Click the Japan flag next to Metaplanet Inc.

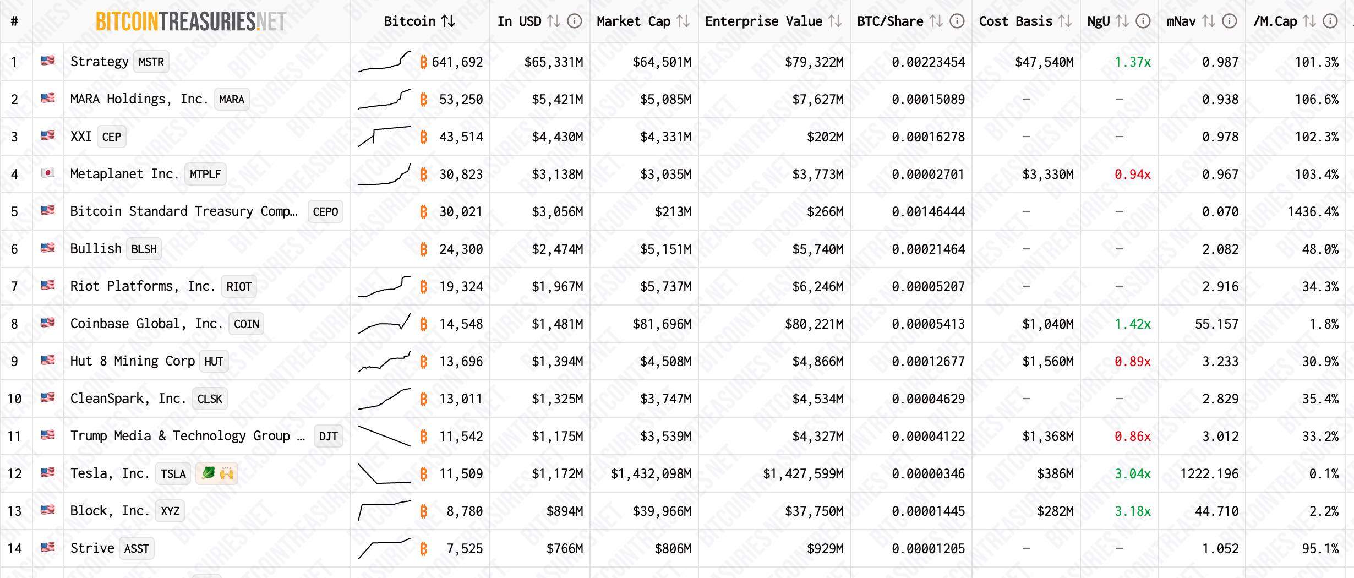pos(47,173)
